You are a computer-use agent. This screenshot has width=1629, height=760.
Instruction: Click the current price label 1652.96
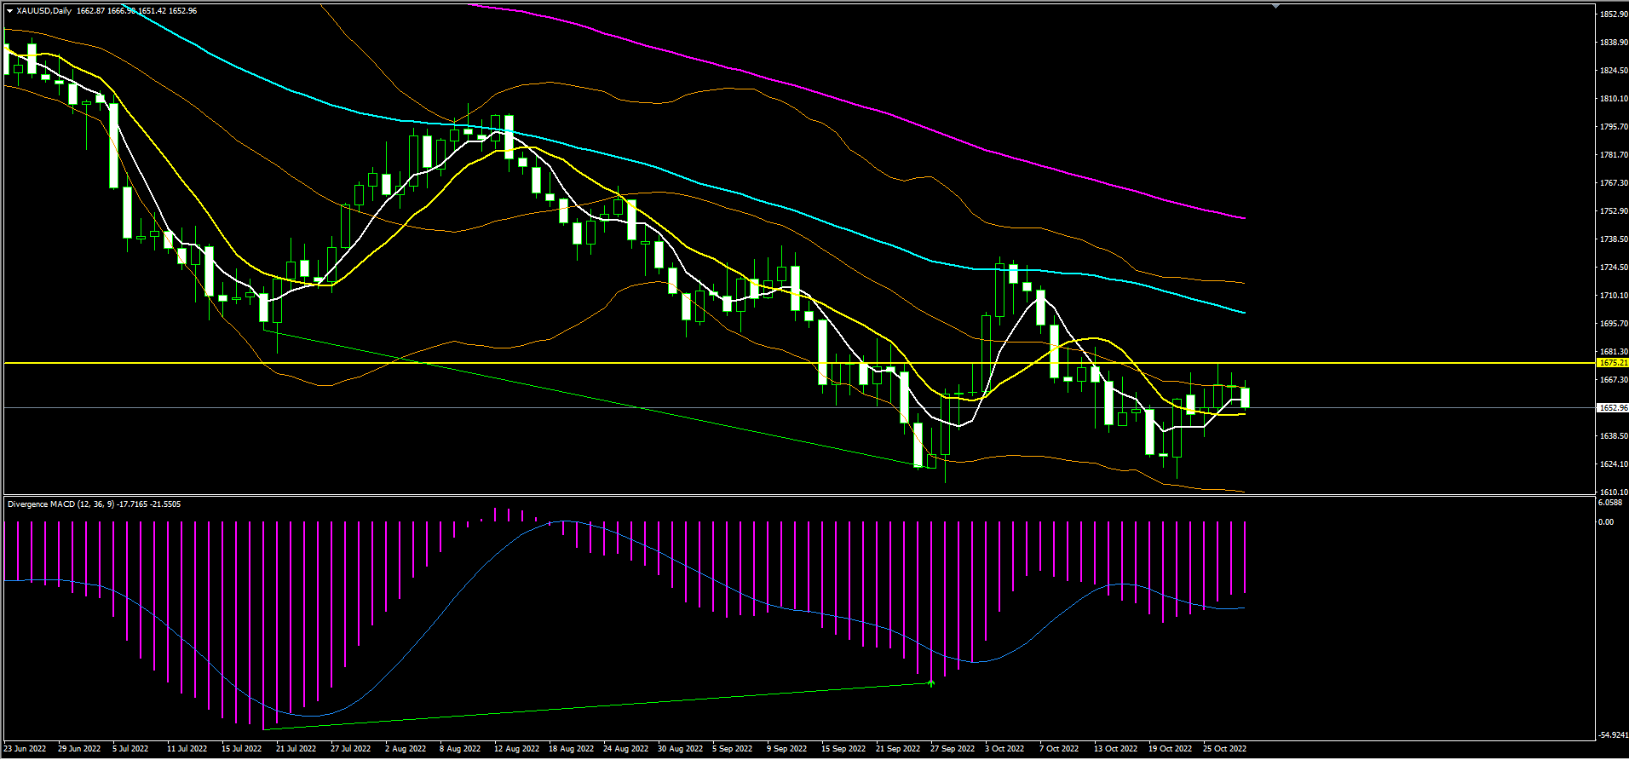(1613, 408)
